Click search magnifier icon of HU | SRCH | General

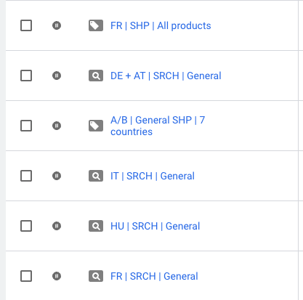96,226
